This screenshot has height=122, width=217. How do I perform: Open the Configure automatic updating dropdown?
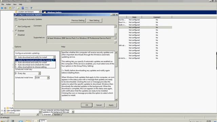click(54, 57)
